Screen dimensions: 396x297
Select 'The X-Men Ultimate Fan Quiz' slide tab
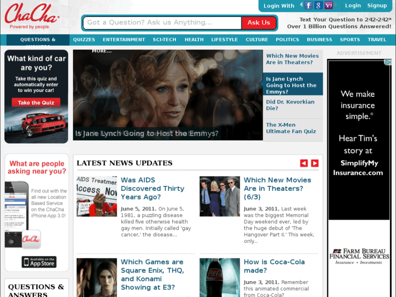293,130
